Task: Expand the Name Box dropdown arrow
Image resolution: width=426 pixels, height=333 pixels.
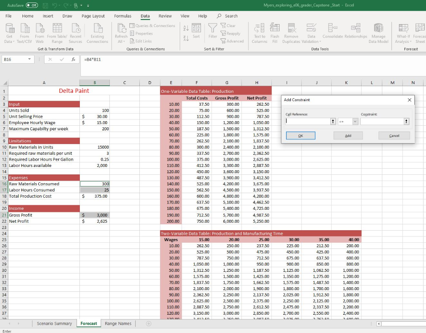Action: [30, 59]
